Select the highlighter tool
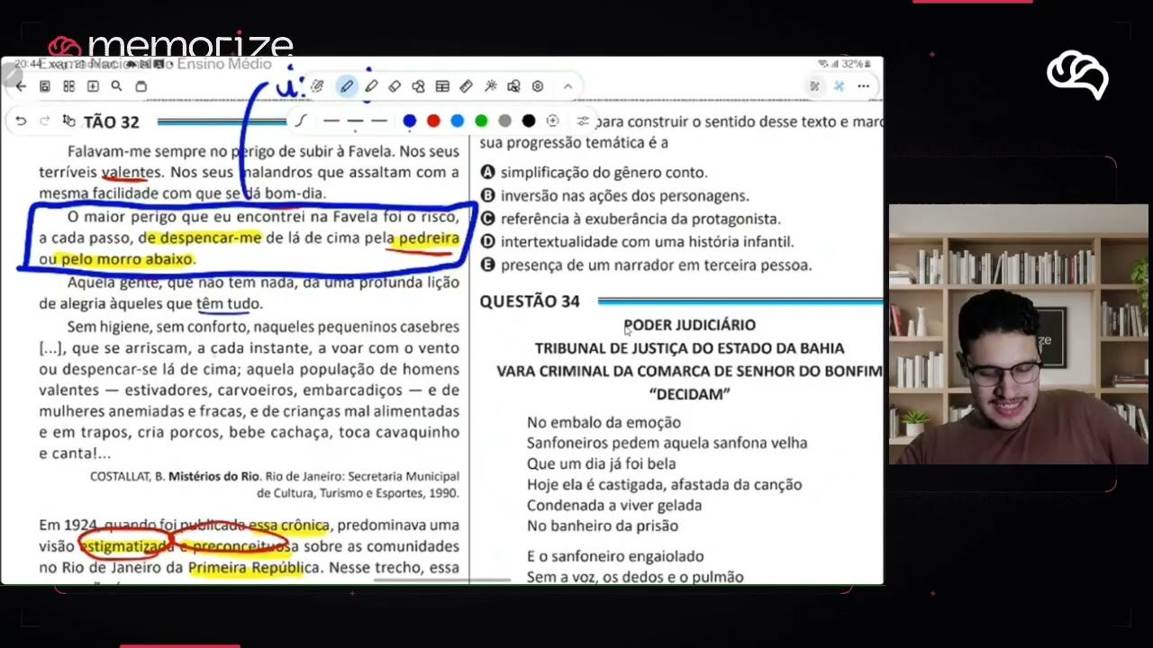This screenshot has width=1153, height=648. coord(371,86)
